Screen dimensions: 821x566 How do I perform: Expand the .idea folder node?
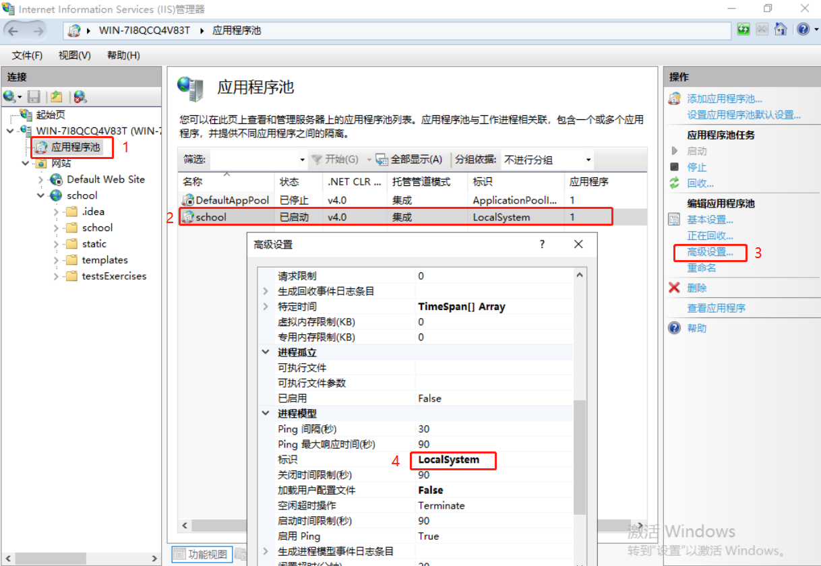coord(56,212)
